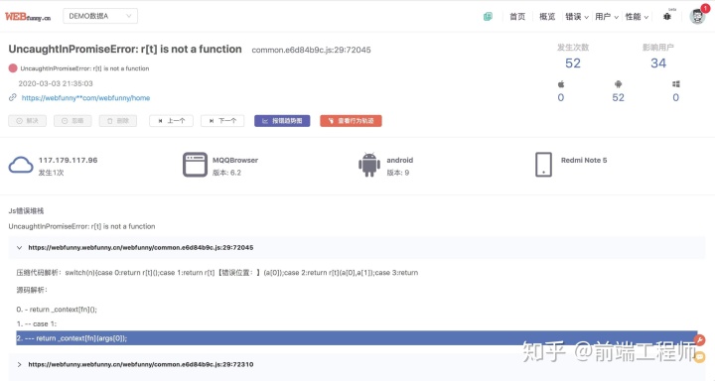Click the yellow chat floating icon
This screenshot has width=715, height=381.
tap(699, 357)
